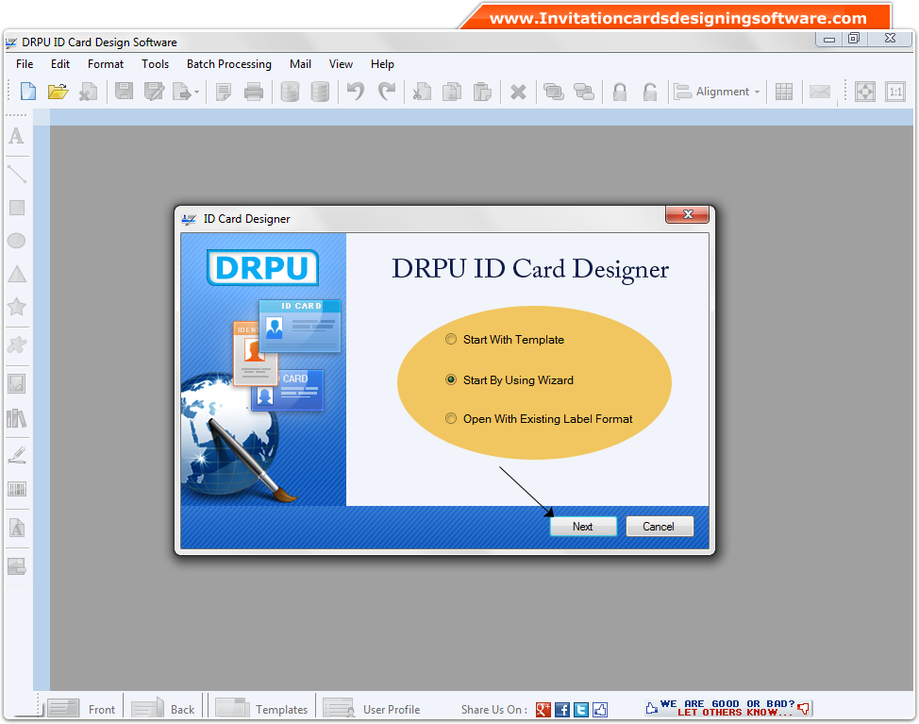Open the Help menu
This screenshot has width=919, height=724.
tap(382, 64)
